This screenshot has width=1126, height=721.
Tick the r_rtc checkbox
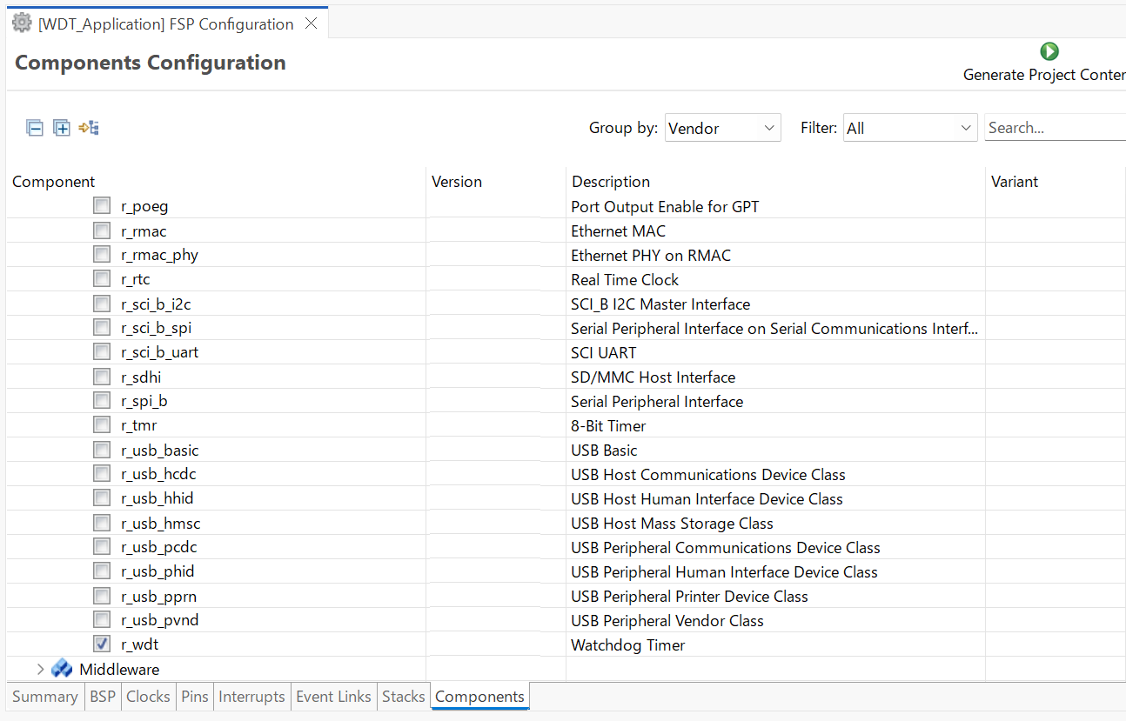102,279
